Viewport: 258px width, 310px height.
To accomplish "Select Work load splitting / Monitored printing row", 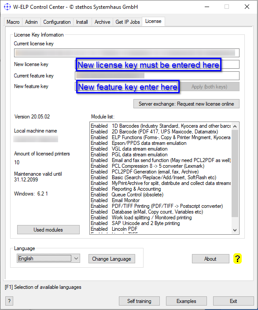I will pos(161,218).
